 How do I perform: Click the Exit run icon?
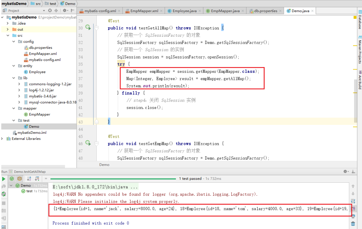[4, 218]
